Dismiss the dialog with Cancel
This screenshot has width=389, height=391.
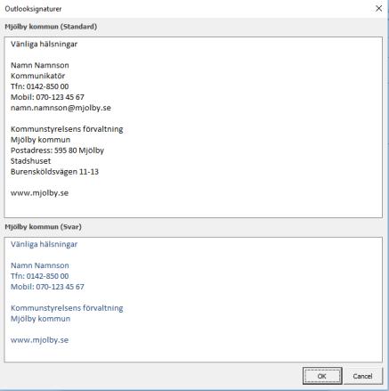(x=362, y=376)
